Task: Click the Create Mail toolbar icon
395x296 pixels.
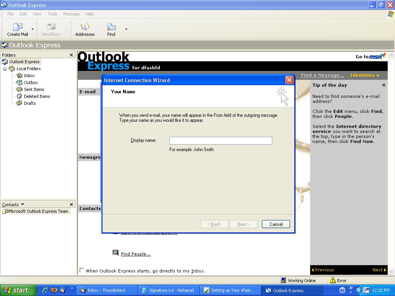Action: coord(17,27)
